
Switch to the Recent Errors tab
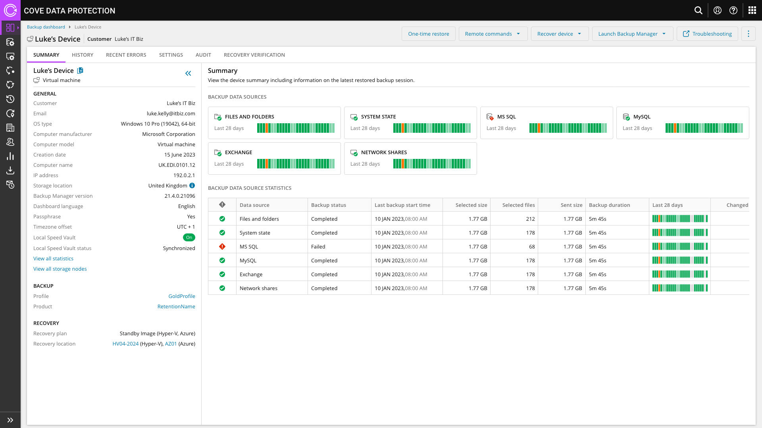click(126, 55)
